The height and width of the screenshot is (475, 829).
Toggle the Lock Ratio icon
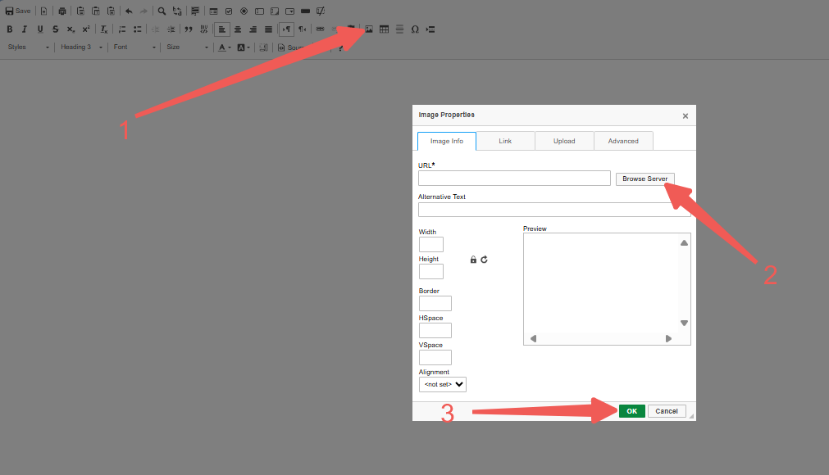pyautogui.click(x=473, y=260)
